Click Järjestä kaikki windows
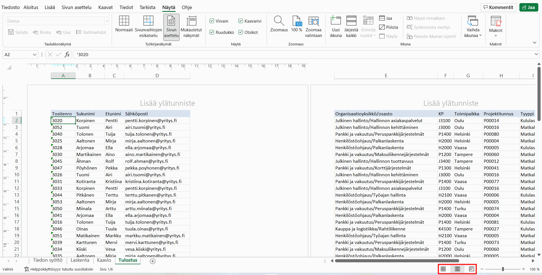 pyautogui.click(x=351, y=27)
